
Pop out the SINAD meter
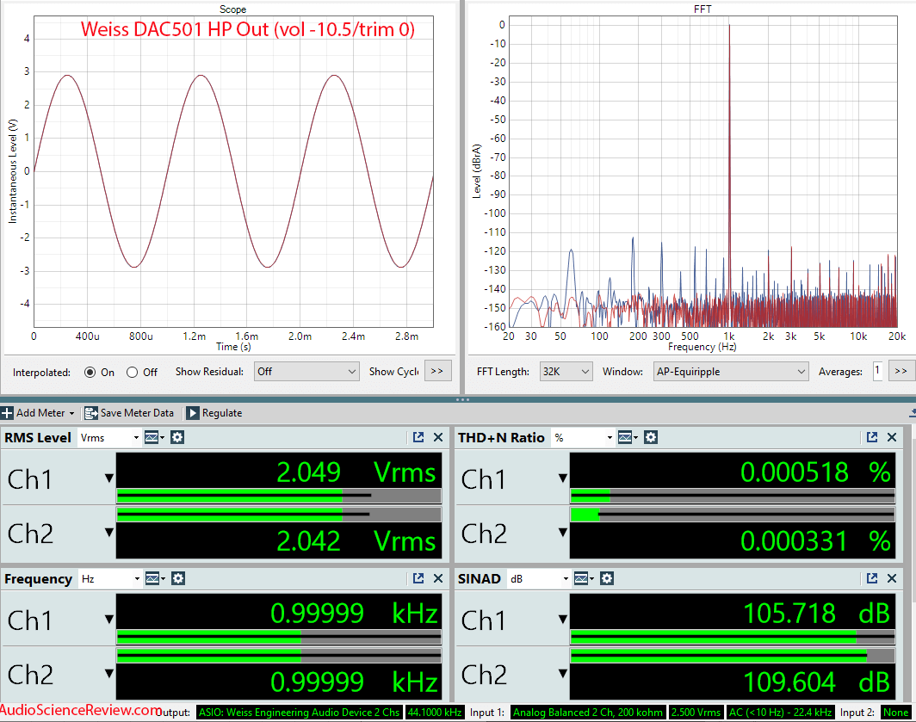click(872, 579)
